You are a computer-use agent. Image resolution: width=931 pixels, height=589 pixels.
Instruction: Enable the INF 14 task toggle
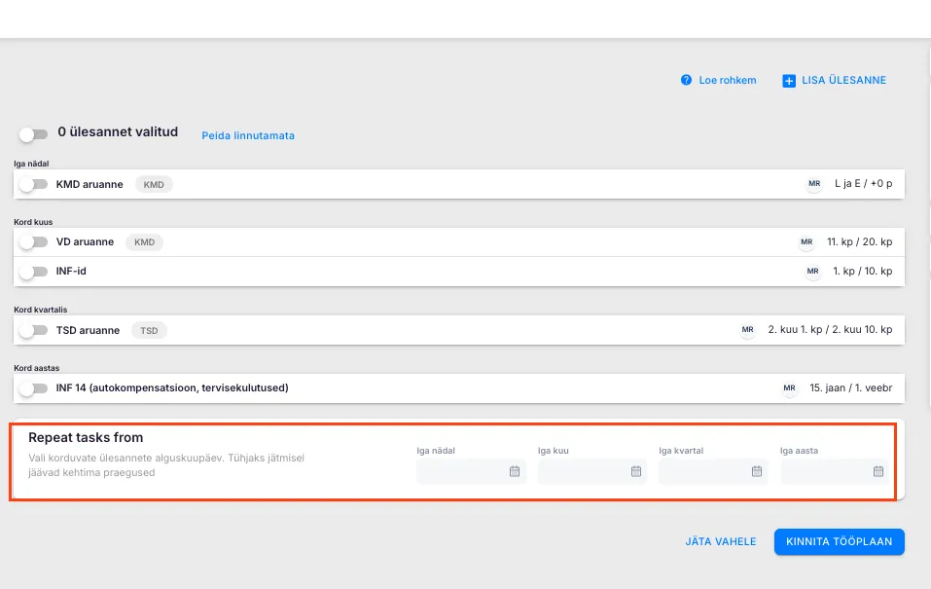tap(33, 388)
